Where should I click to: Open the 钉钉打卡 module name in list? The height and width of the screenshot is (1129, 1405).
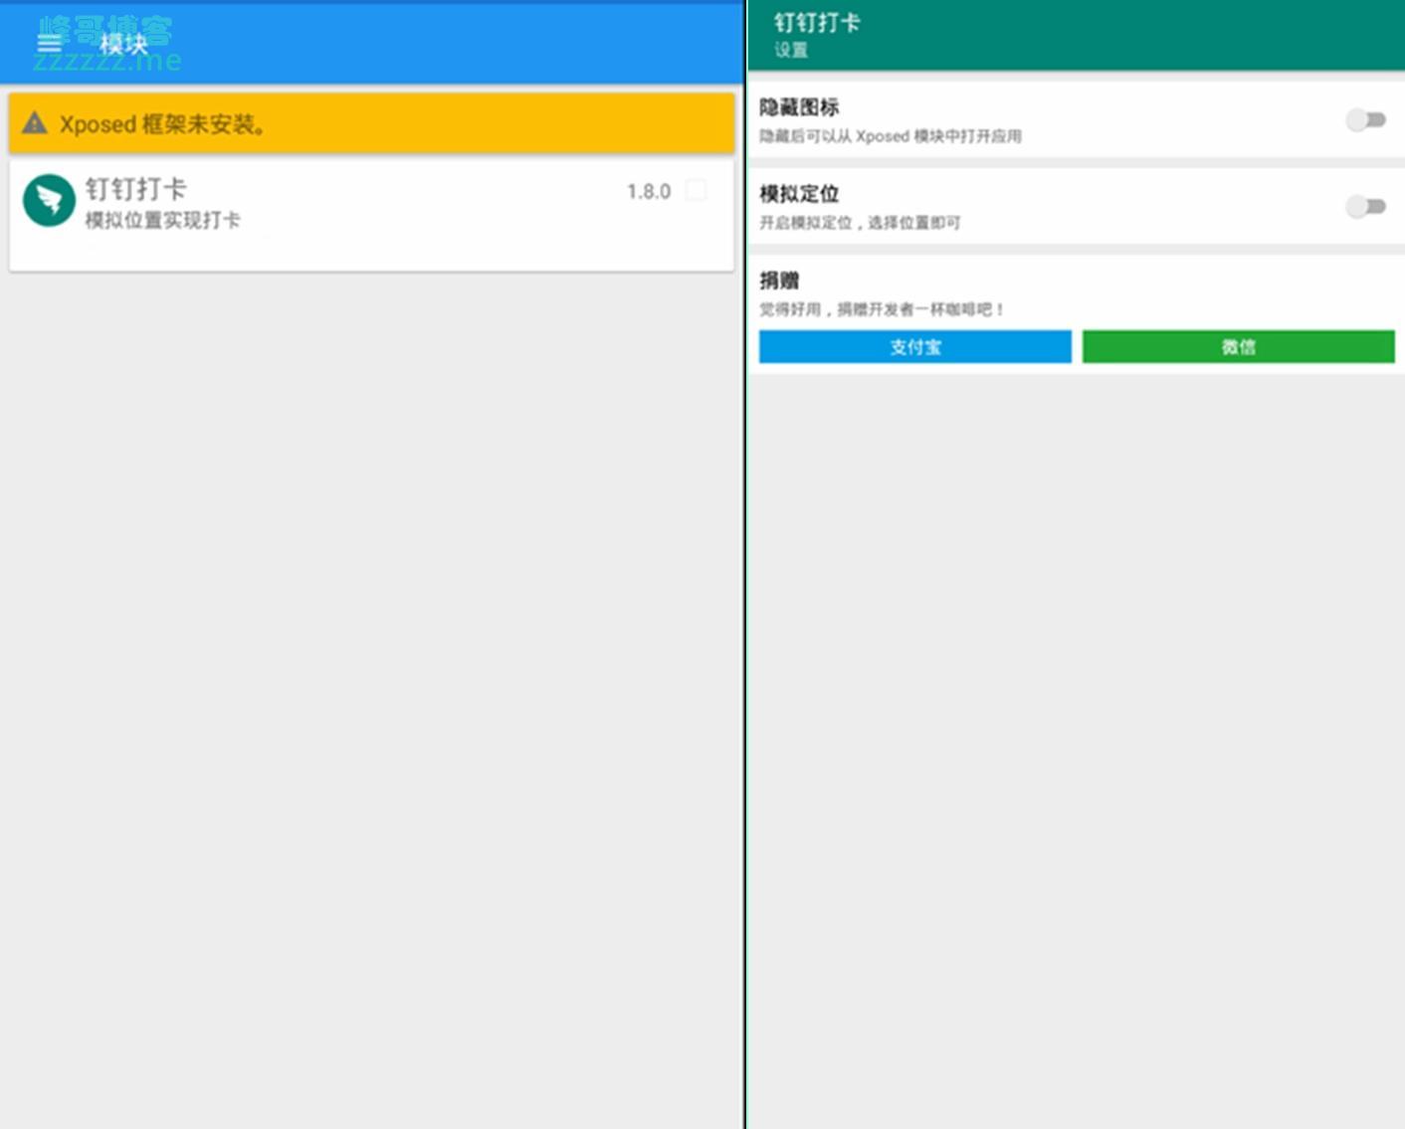135,189
